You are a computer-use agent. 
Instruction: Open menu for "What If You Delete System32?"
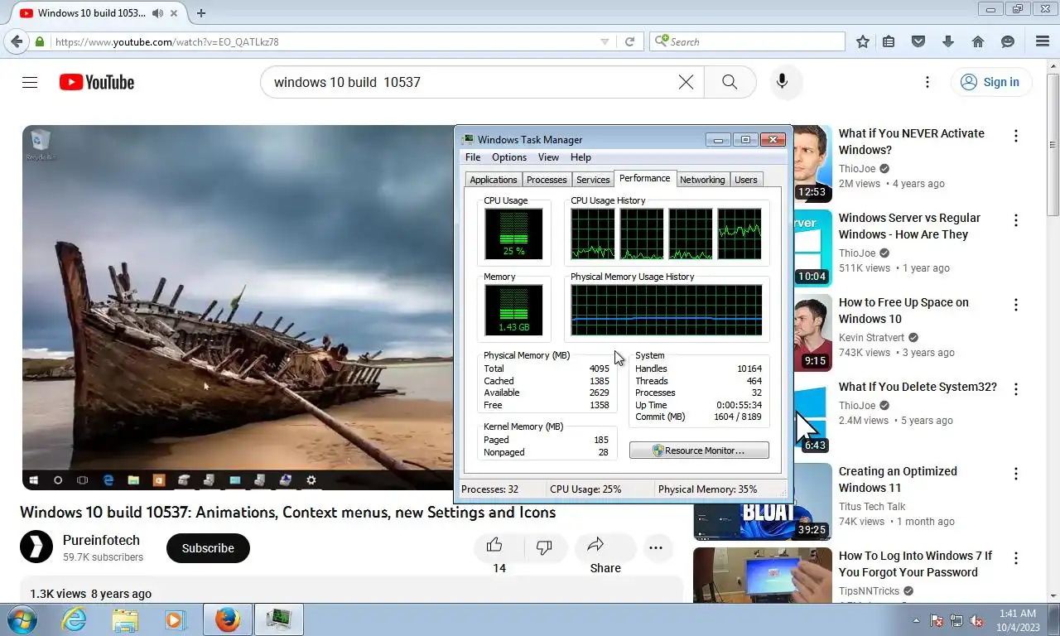point(1016,389)
